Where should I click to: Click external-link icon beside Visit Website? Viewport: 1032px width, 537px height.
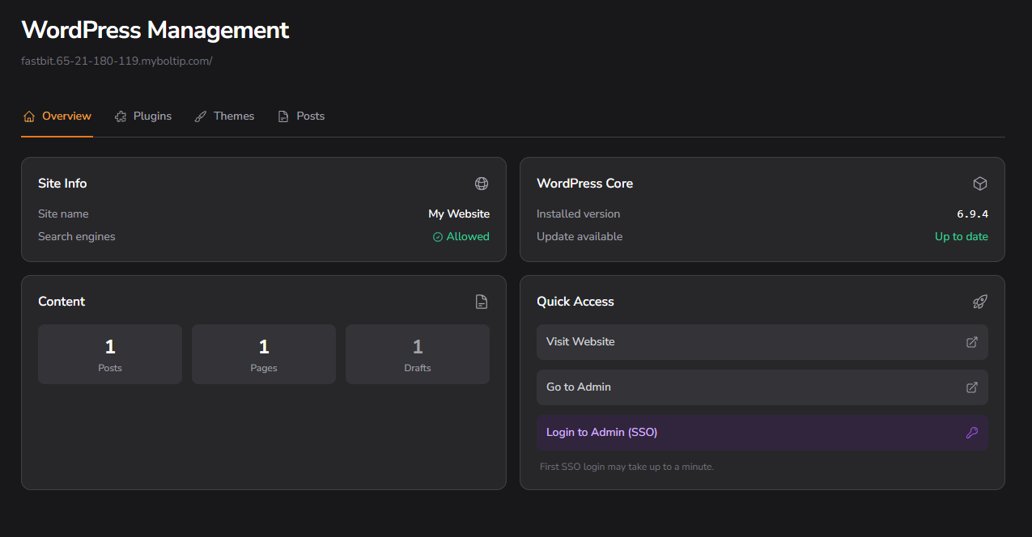pos(972,342)
